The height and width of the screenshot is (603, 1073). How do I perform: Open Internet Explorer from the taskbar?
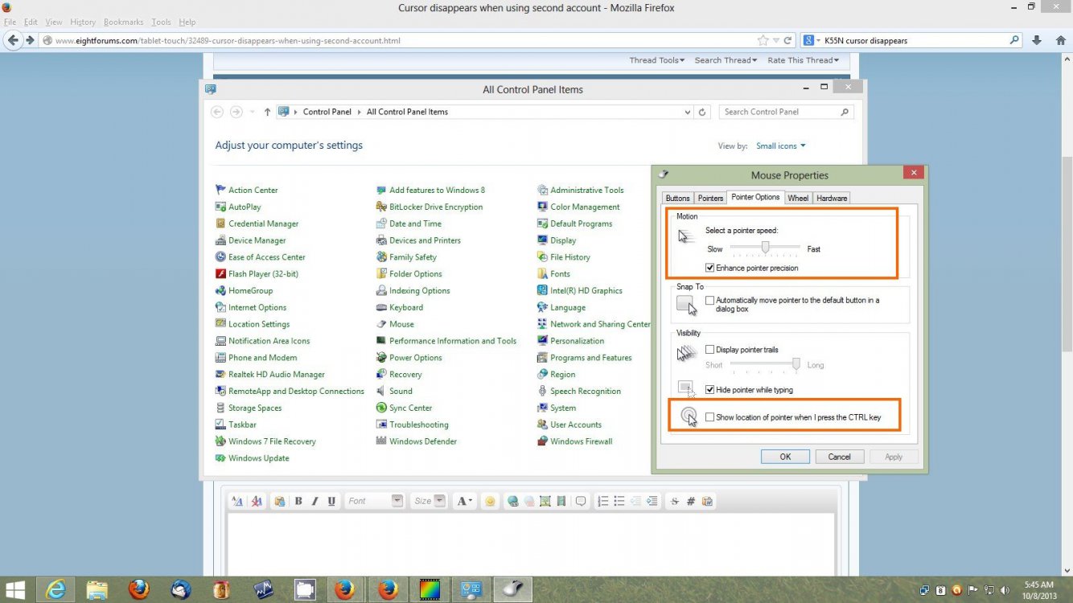click(55, 589)
